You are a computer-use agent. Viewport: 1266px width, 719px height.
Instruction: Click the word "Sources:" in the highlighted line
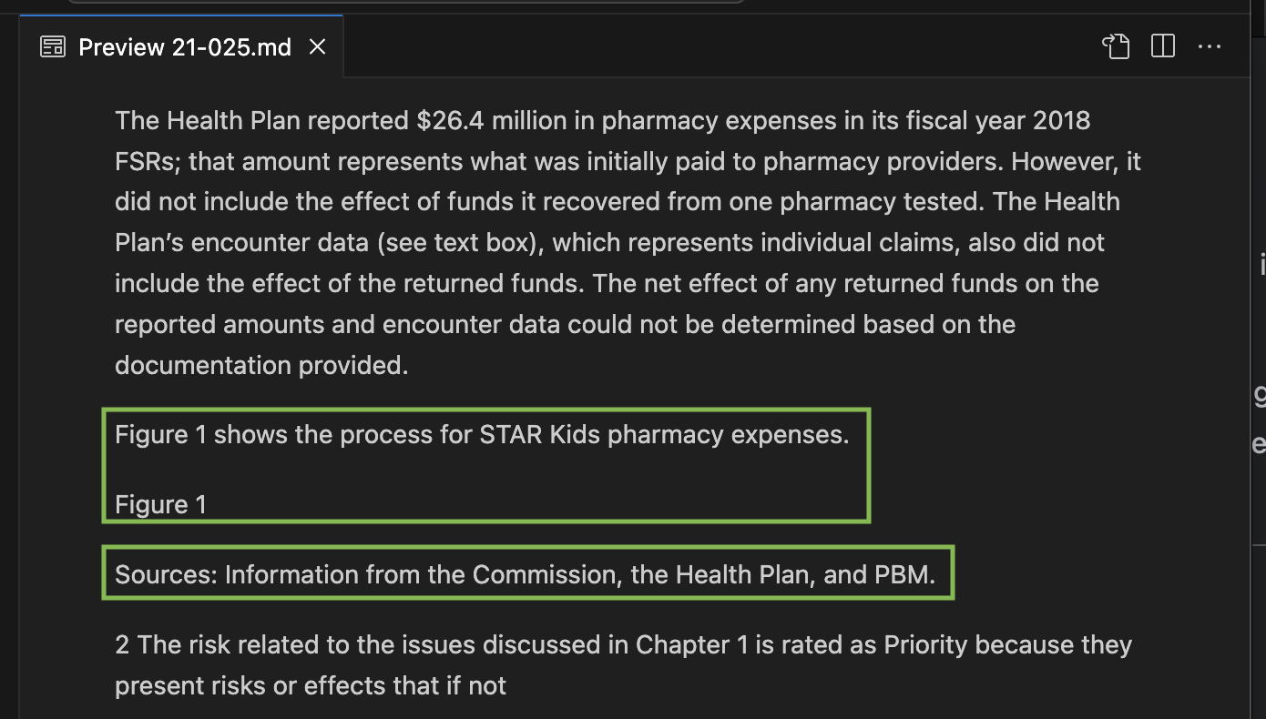point(166,574)
